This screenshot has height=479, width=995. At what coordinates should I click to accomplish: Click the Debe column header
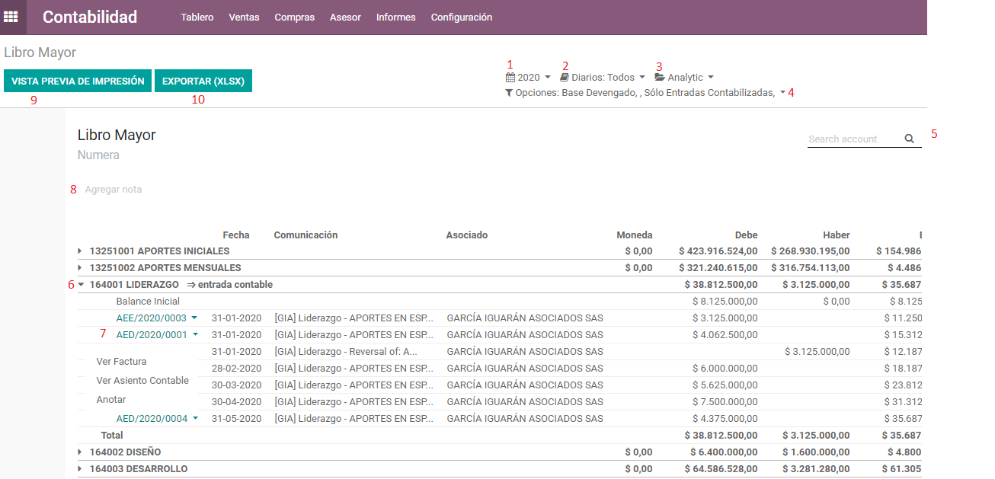(x=746, y=235)
